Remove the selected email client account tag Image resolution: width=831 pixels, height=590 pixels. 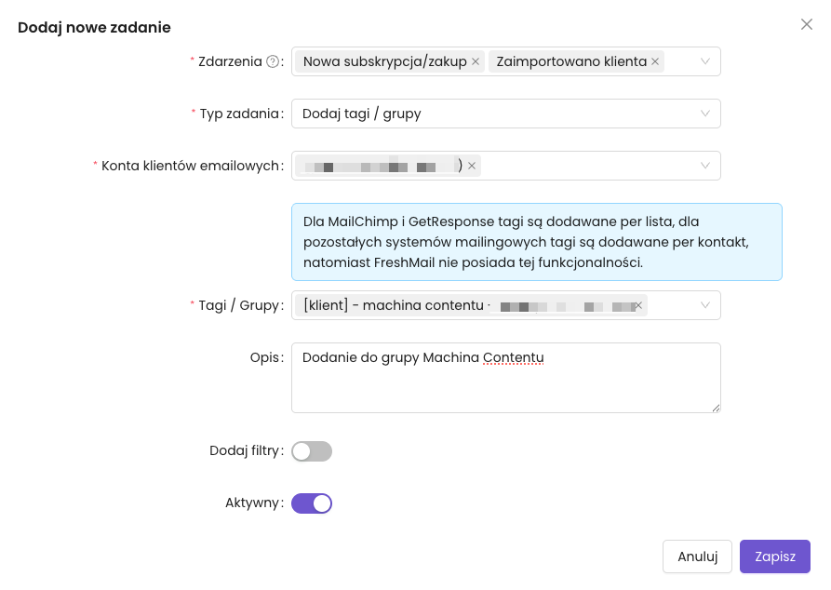(472, 167)
